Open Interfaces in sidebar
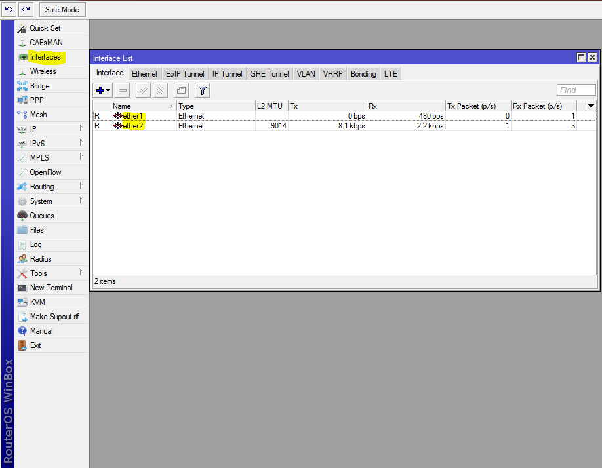The width and height of the screenshot is (602, 468). (52, 57)
